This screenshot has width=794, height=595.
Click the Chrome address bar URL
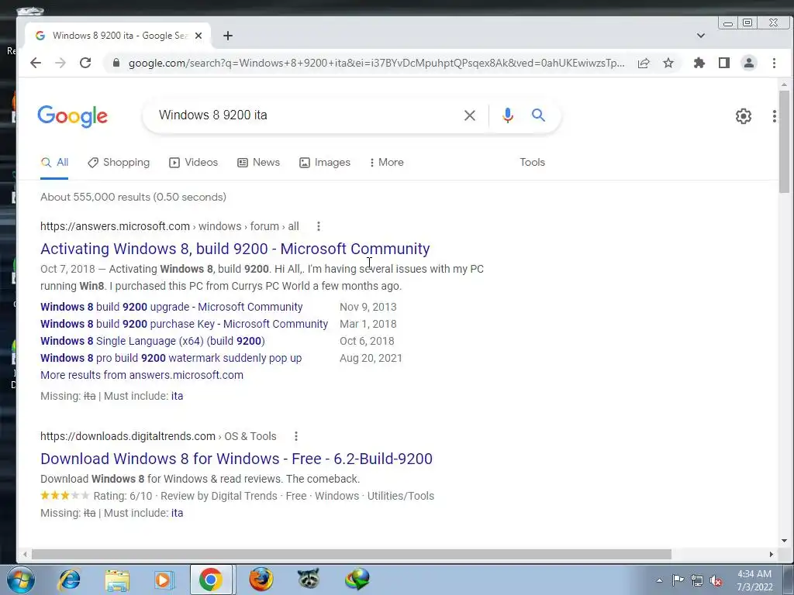tap(376, 64)
